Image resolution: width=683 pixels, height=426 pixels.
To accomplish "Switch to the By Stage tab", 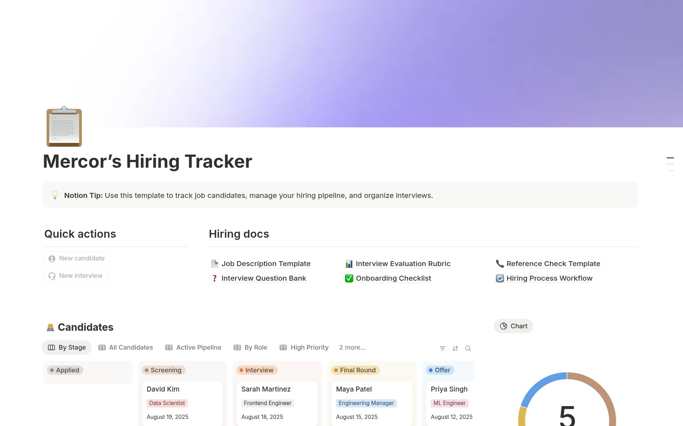I will click(67, 347).
